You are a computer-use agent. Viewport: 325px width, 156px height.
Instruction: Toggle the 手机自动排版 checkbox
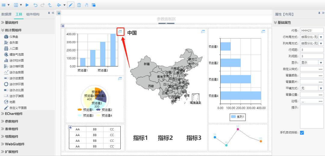[302, 133]
